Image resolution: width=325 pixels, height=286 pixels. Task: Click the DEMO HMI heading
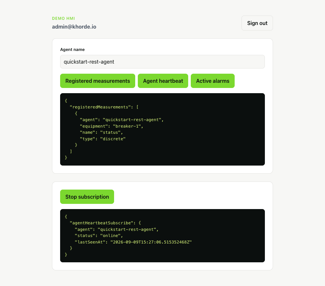[x=63, y=19]
